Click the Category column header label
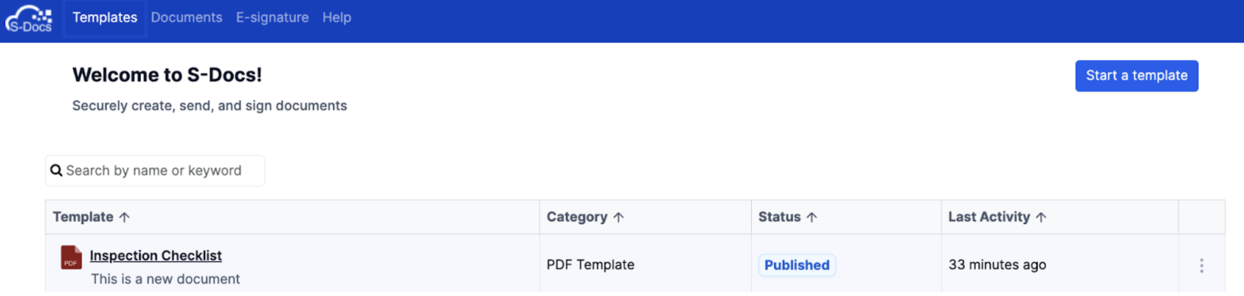 (577, 217)
